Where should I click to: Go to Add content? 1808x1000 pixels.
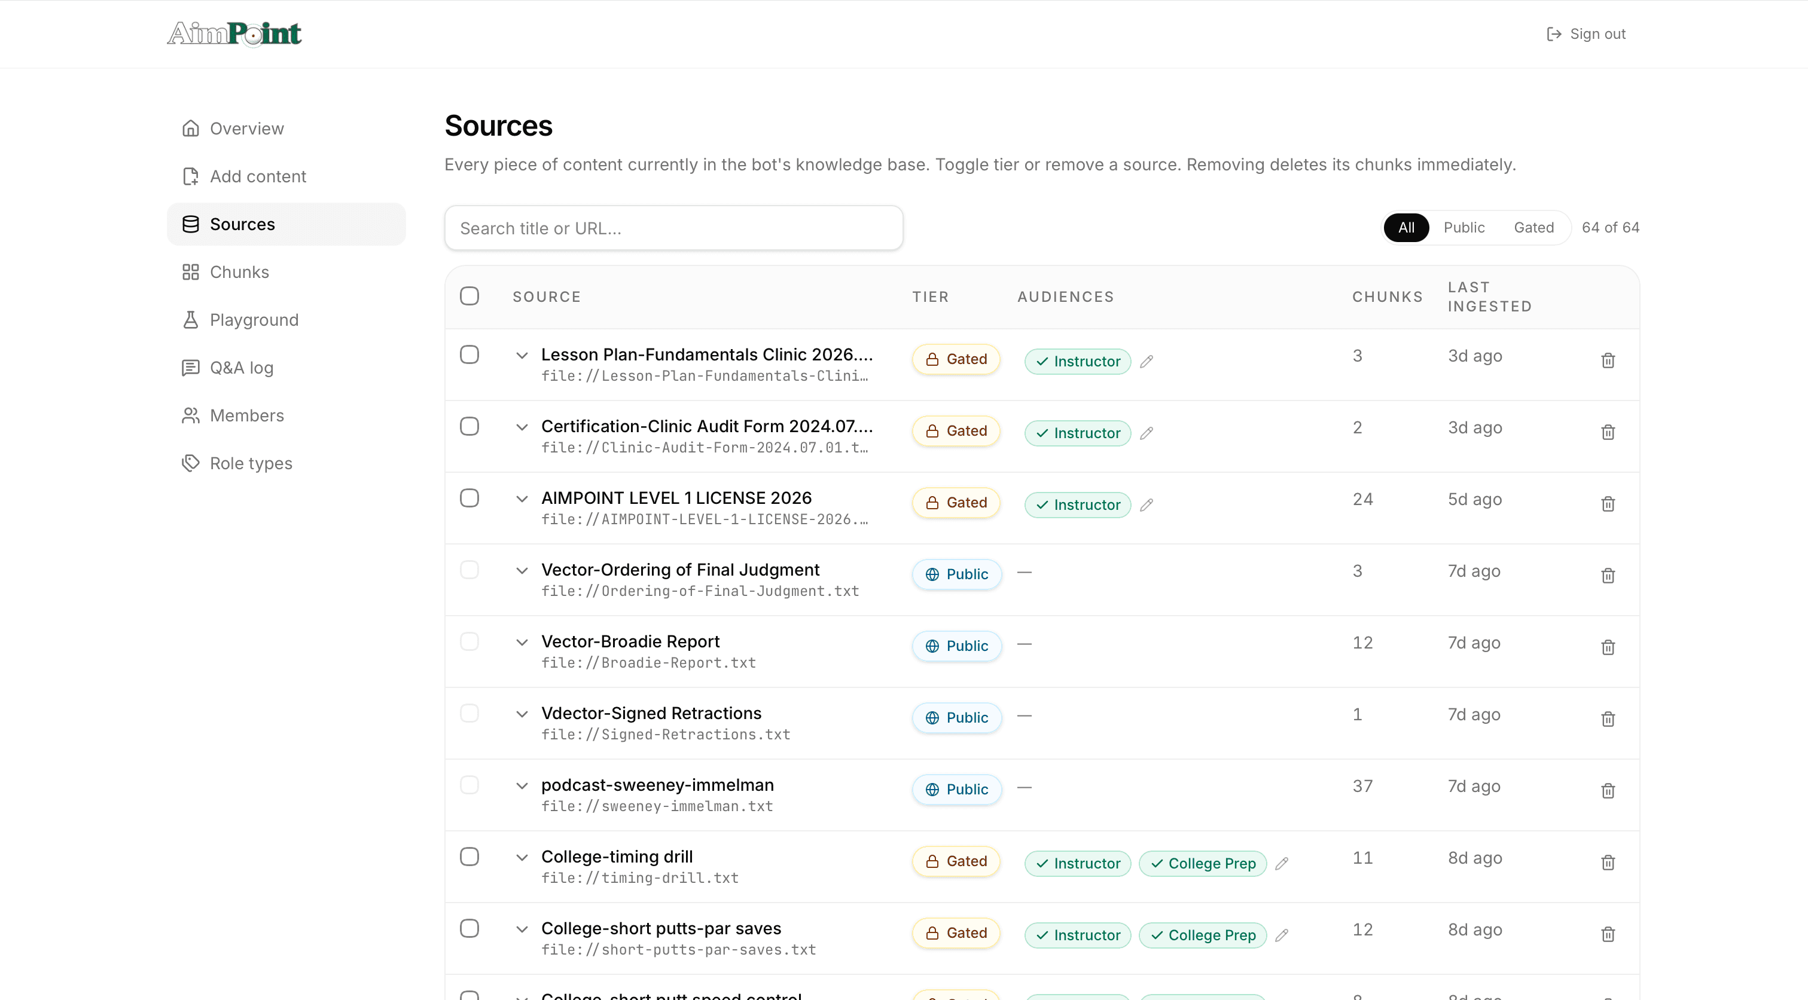[286, 176]
